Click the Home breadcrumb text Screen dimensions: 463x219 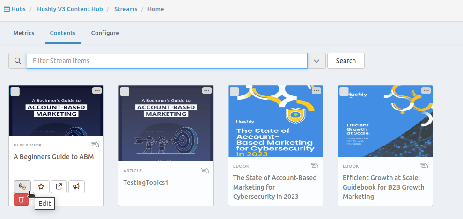click(x=155, y=9)
